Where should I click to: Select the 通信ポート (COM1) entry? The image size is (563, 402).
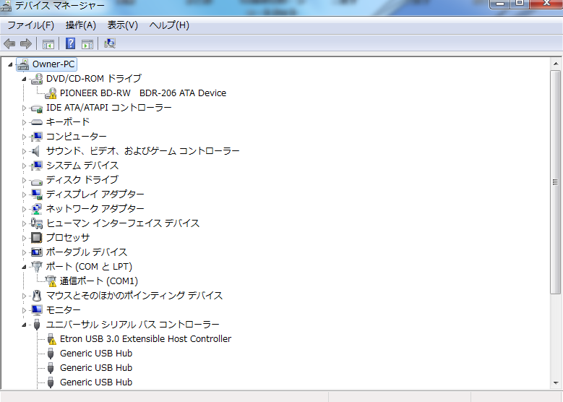coord(99,281)
